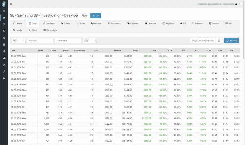Open the Landings tab
Viewport: 245px width, 145px height.
click(49, 23)
